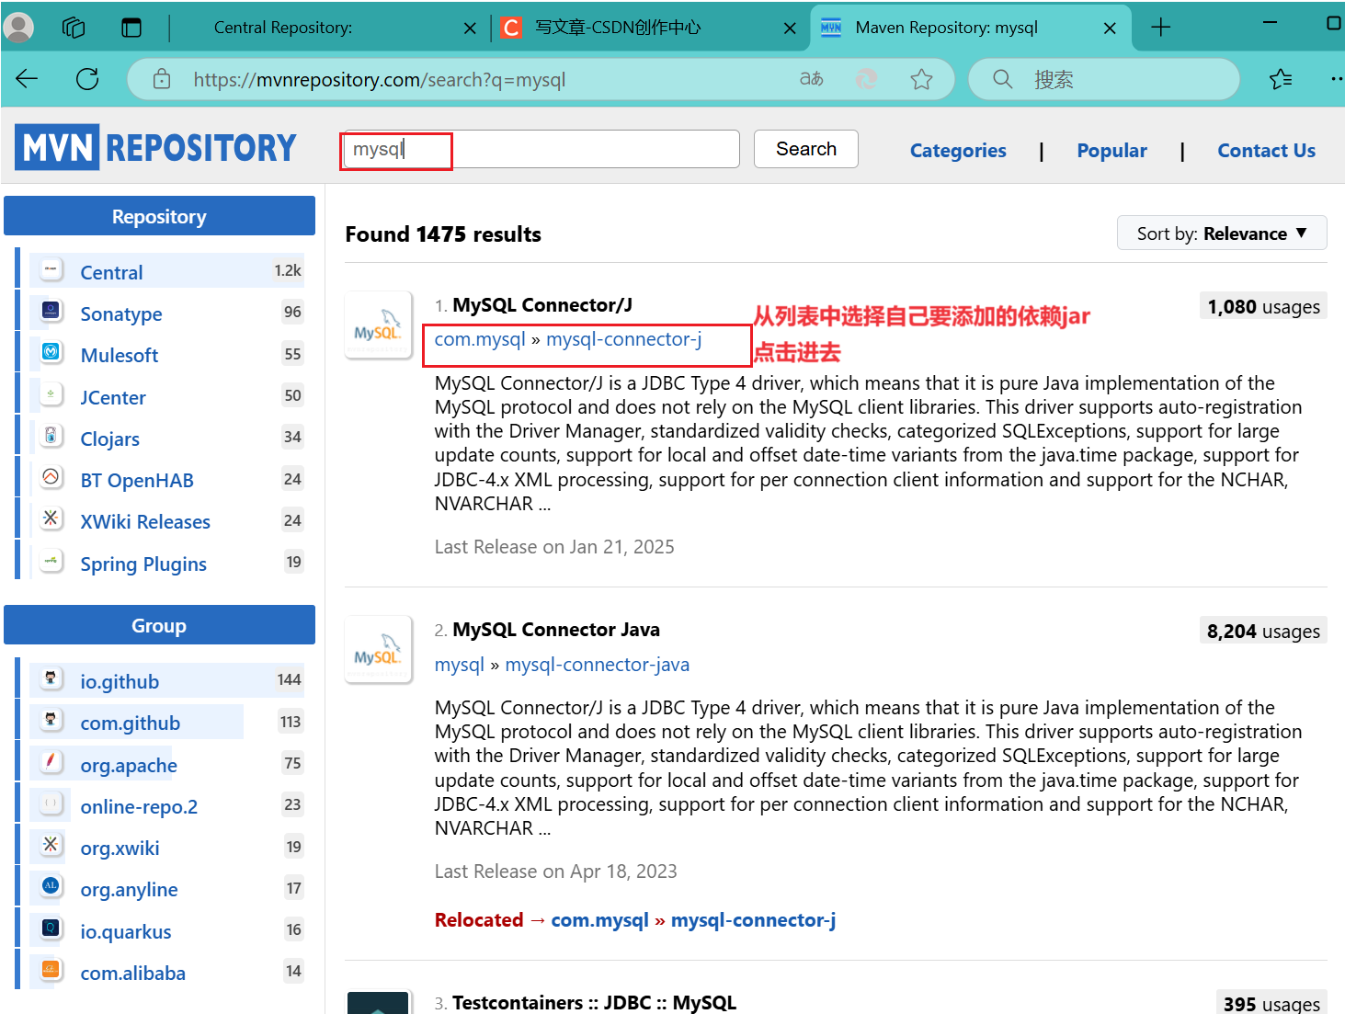Viewport: 1345px width, 1014px height.
Task: Click the io.github group icon
Action: tap(51, 679)
